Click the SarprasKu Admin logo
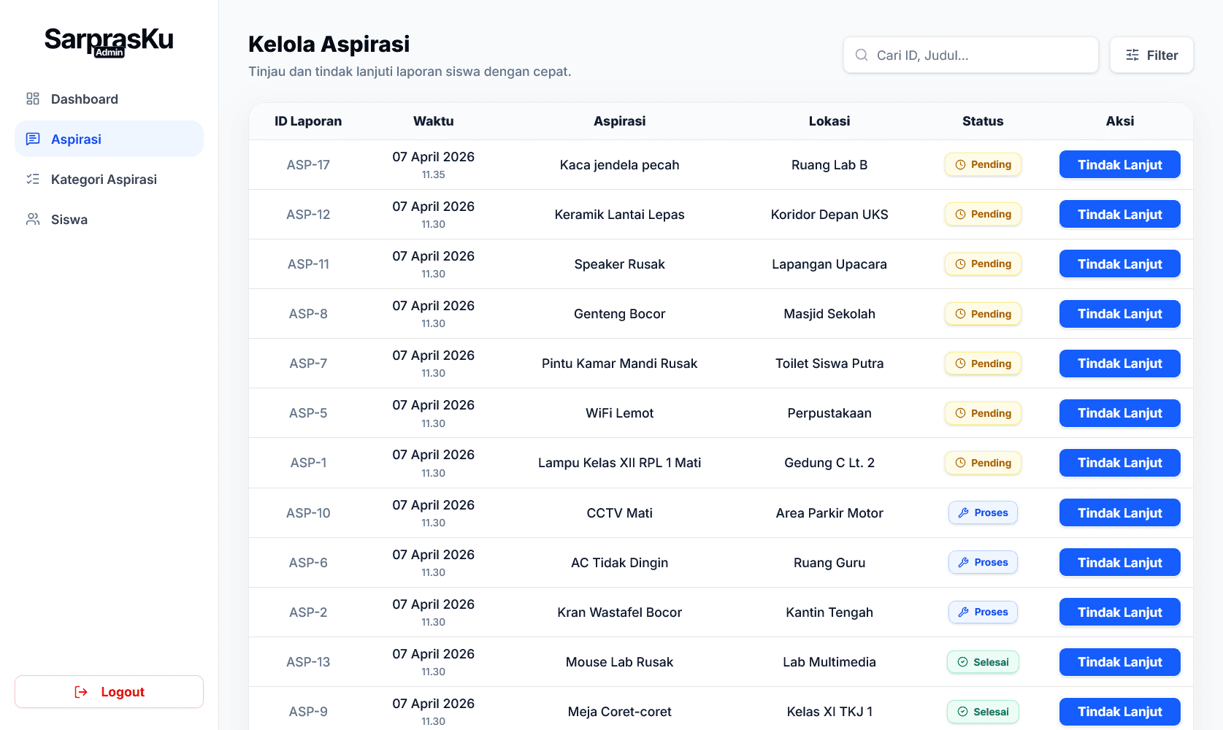 (x=109, y=41)
